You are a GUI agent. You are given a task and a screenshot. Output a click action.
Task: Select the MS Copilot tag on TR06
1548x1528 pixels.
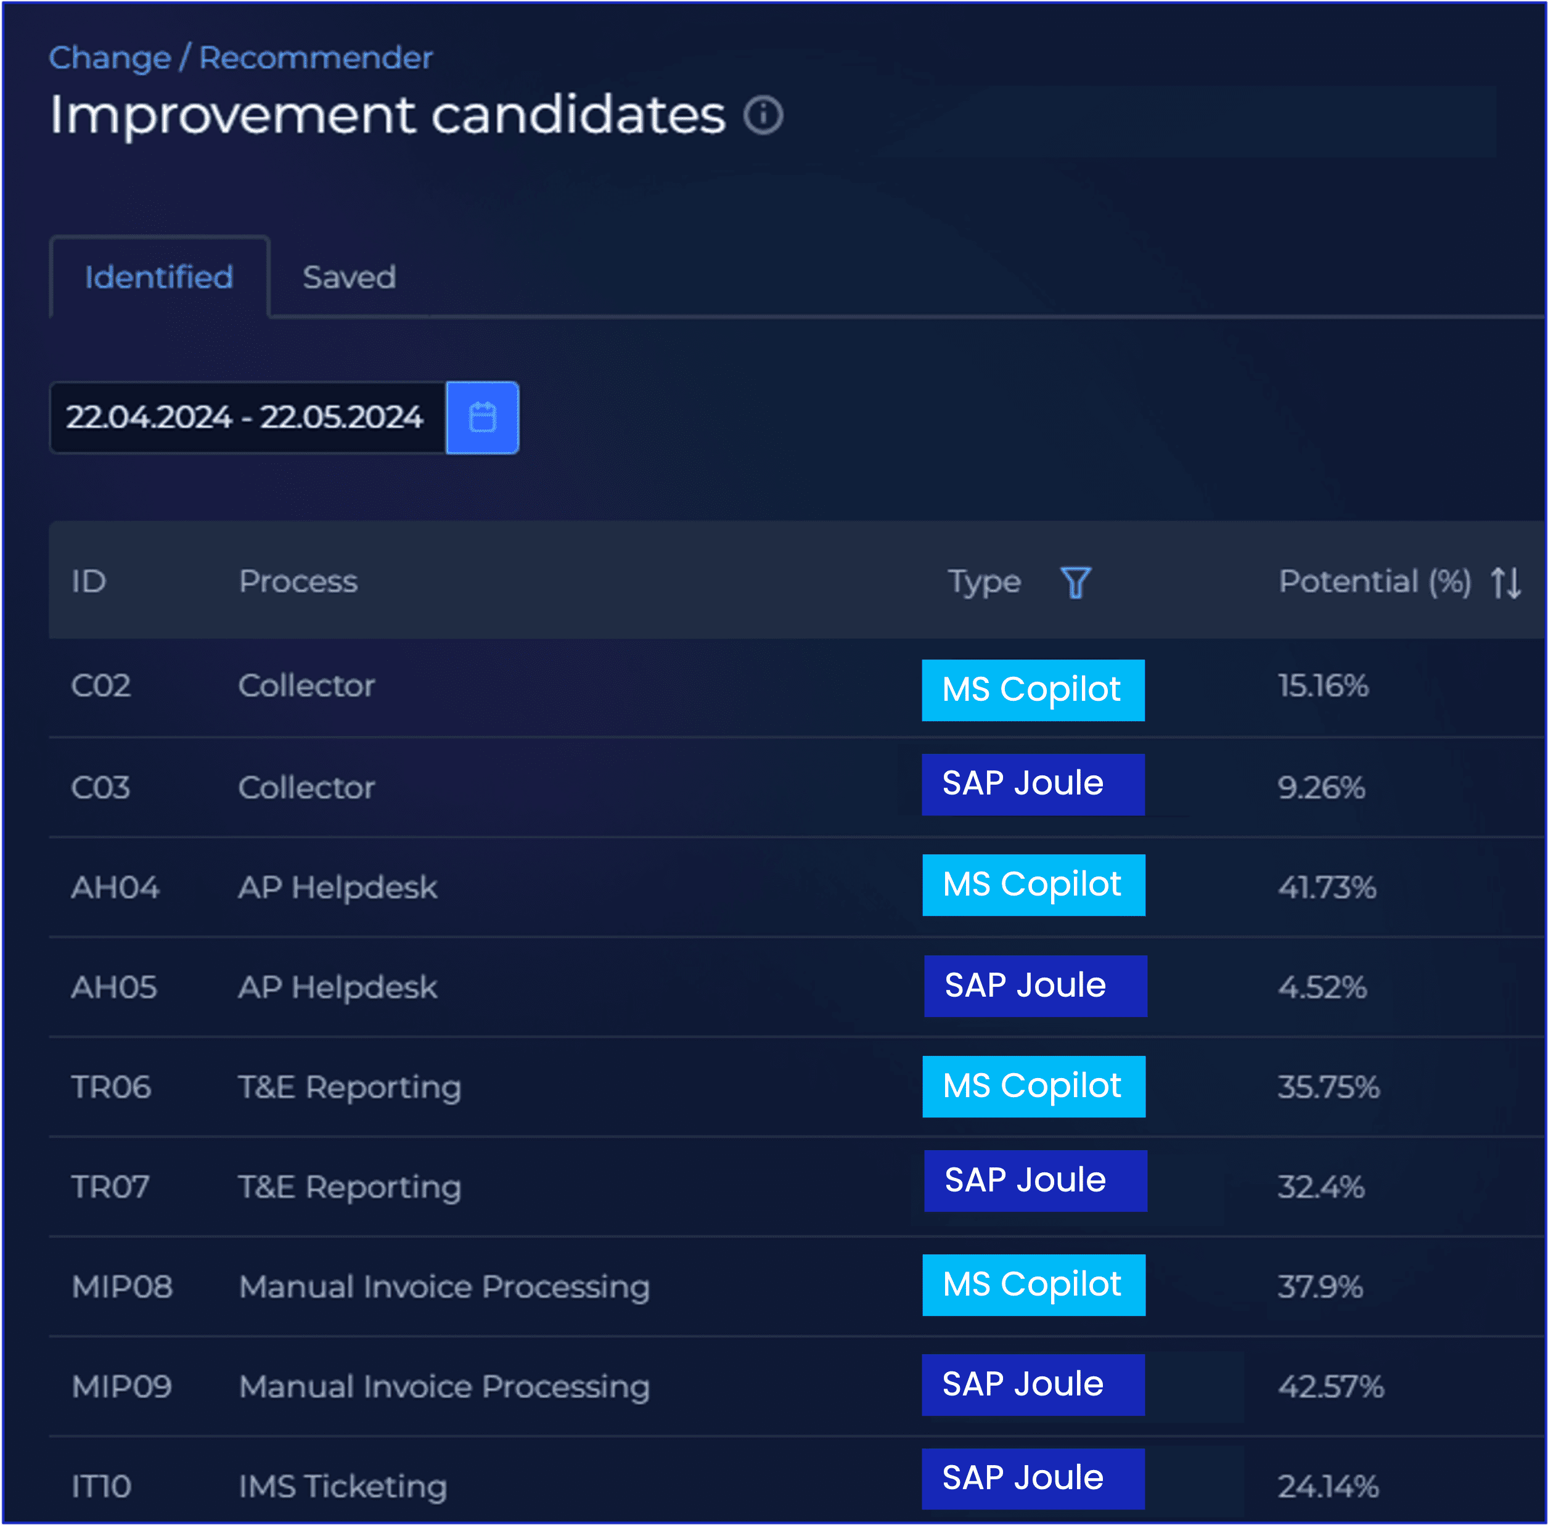click(x=1034, y=1087)
